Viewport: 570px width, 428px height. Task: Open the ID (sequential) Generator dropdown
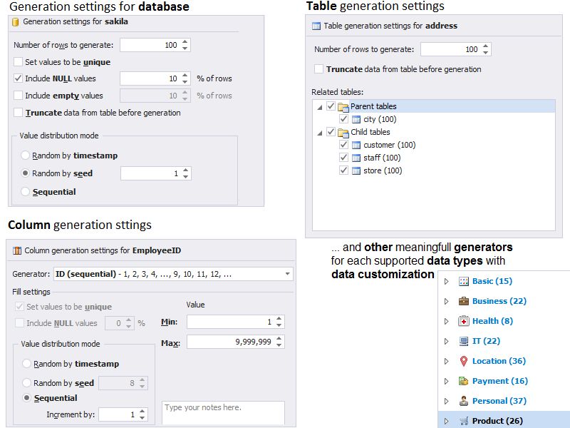(x=287, y=274)
